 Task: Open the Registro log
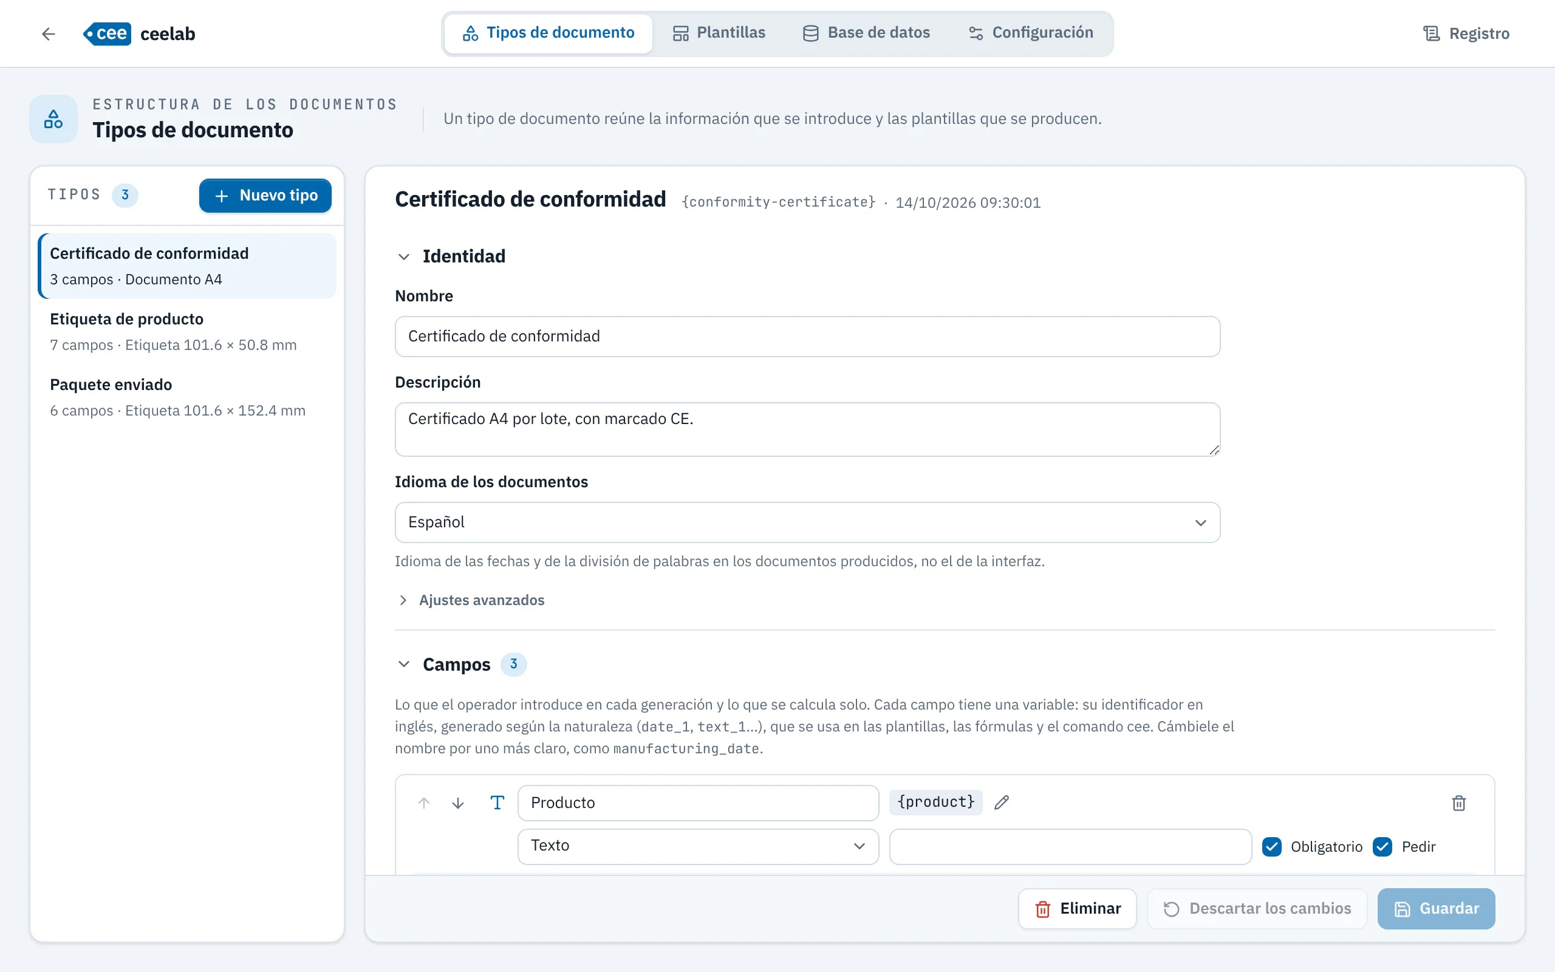pos(1466,33)
